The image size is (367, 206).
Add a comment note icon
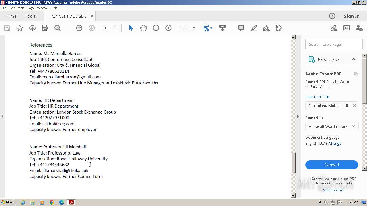pos(241,28)
